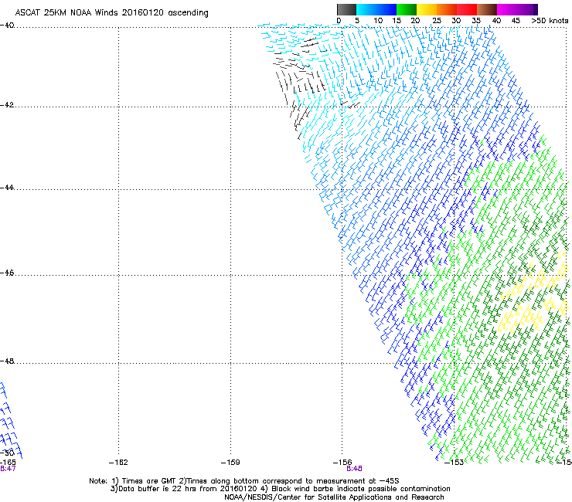Click the green 15-20 knots legend swatch

407,9
